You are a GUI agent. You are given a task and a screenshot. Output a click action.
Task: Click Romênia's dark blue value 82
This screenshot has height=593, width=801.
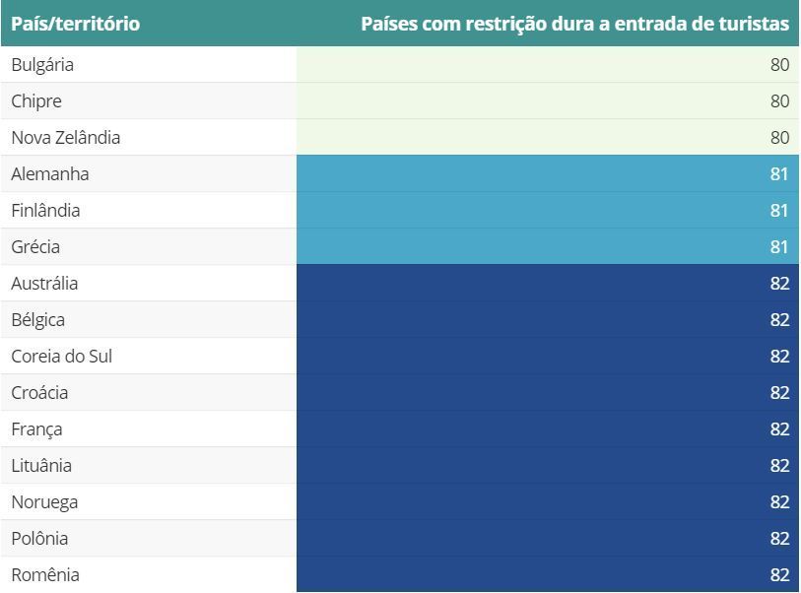[779, 574]
